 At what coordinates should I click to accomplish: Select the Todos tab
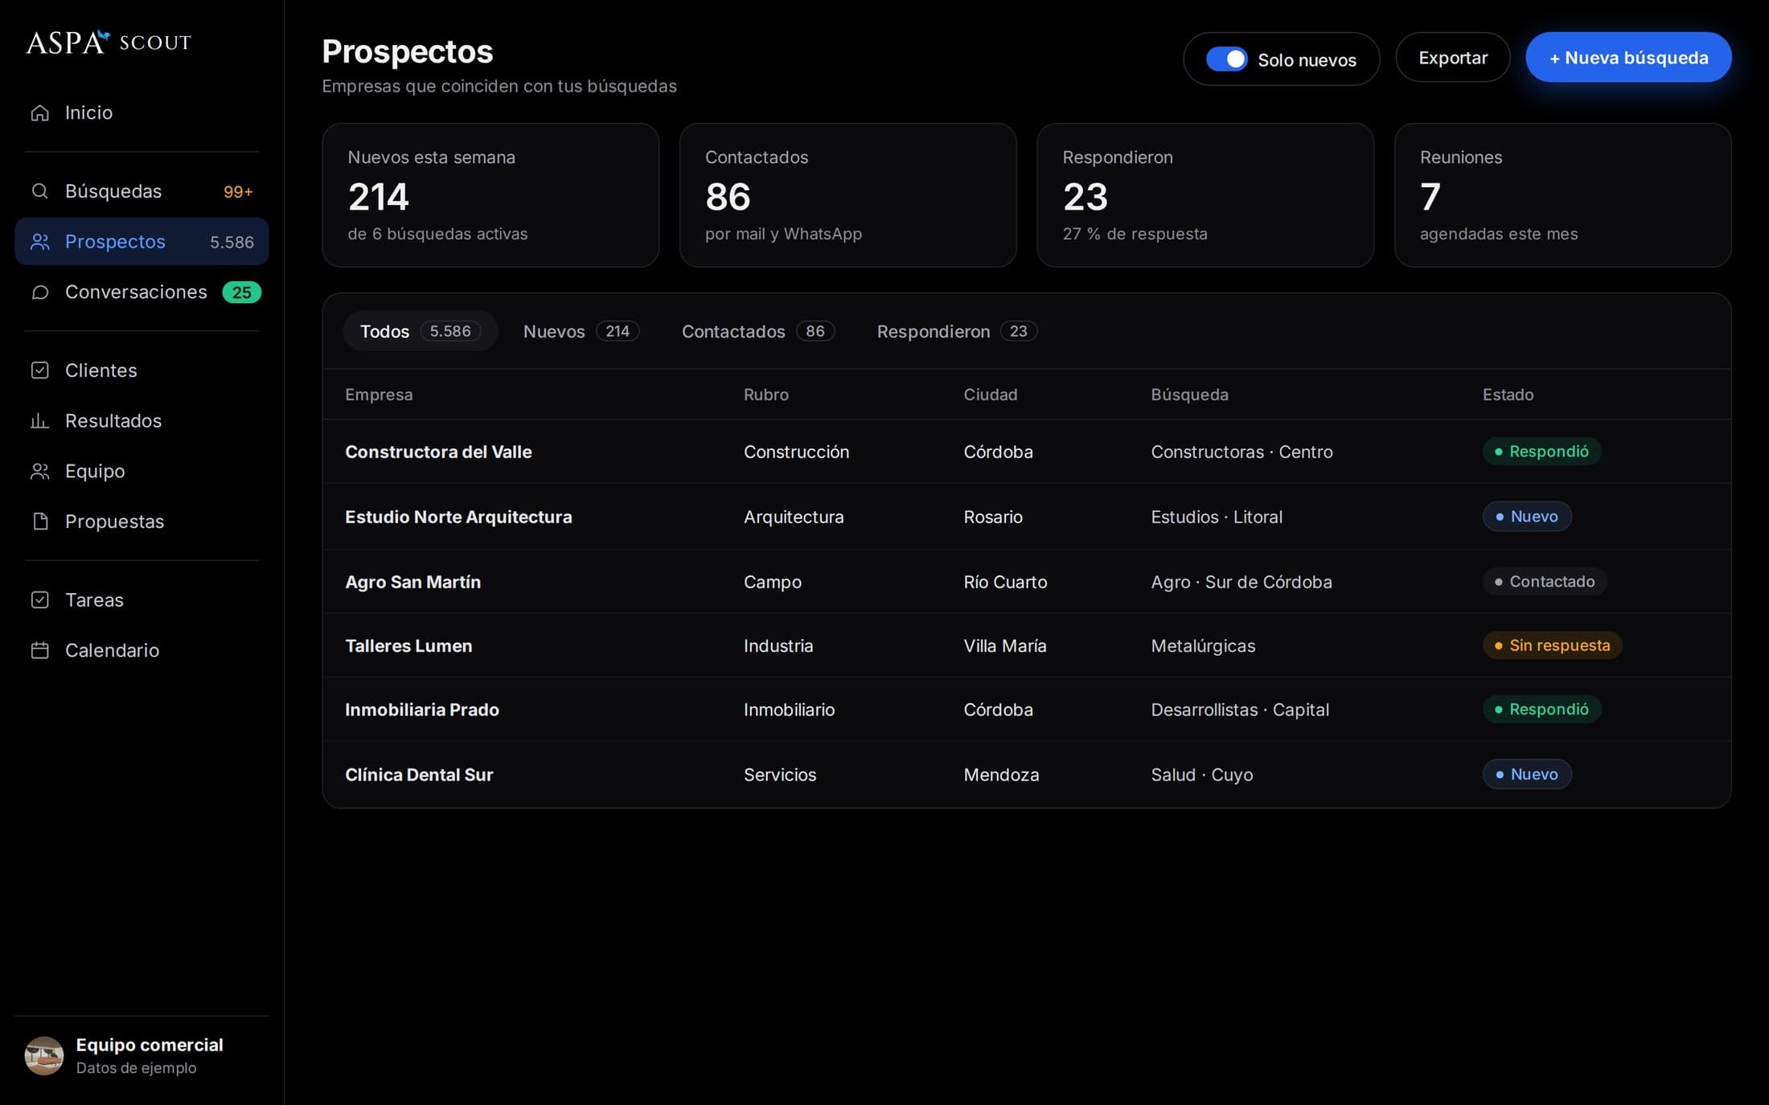[x=420, y=331]
